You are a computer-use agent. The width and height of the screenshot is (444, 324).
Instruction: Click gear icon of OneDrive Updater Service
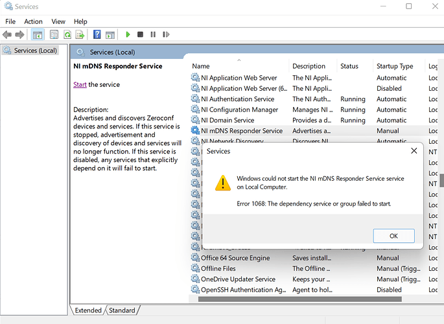tap(195, 279)
